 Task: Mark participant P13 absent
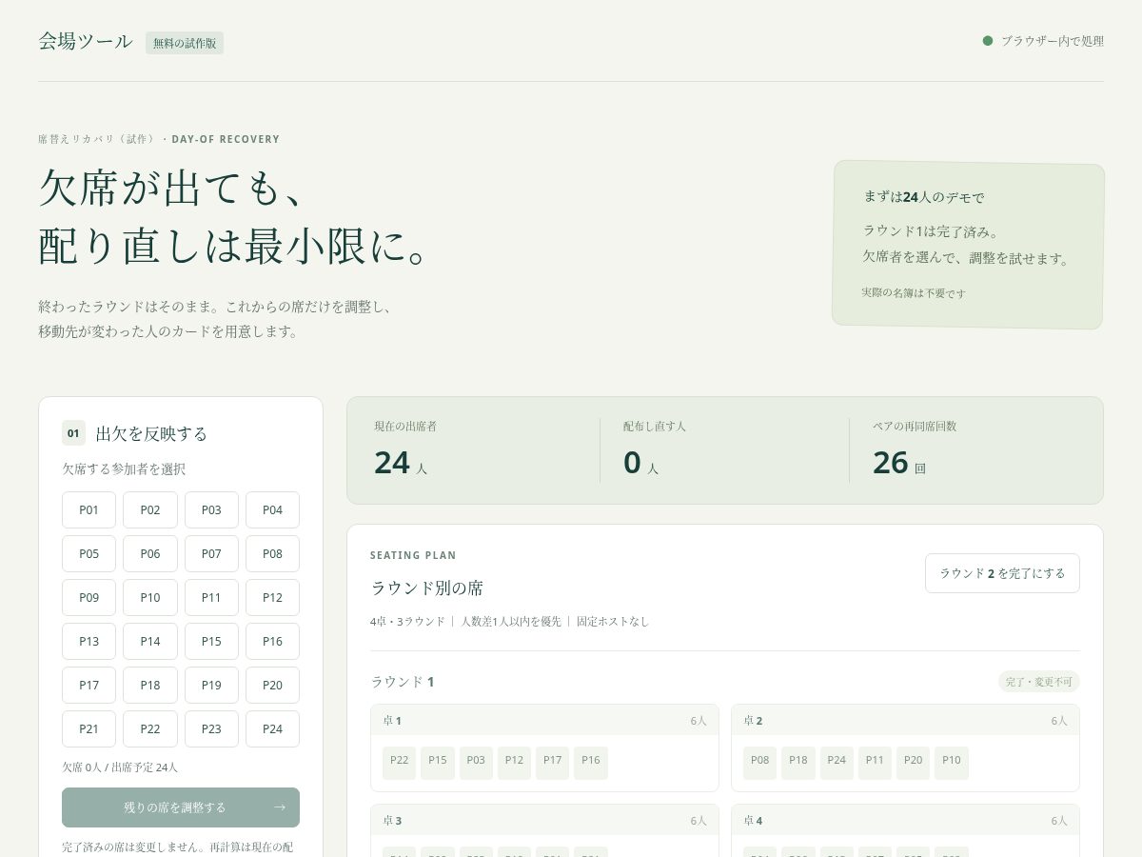tap(89, 641)
